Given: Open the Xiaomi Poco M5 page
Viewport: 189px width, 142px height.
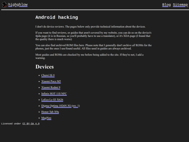Looking at the screenshot, I should 51,81.
